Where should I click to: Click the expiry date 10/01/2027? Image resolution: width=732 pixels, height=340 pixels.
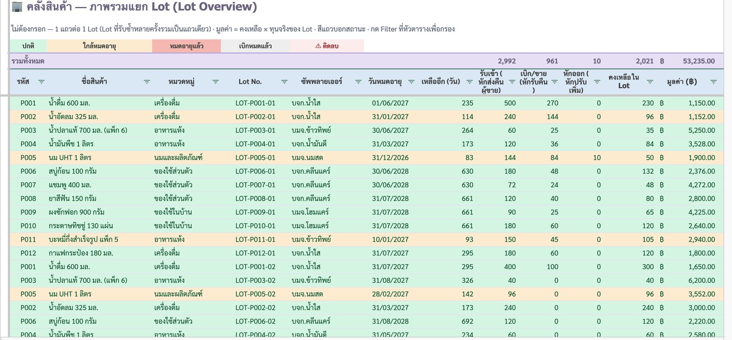(390, 240)
